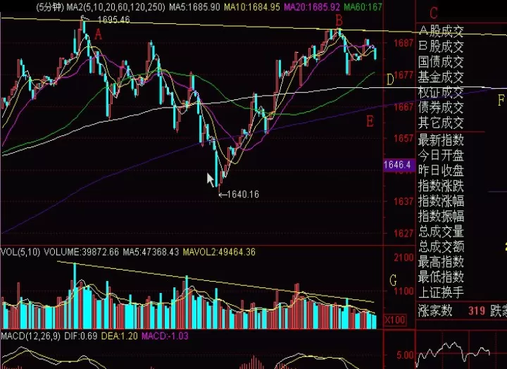Click the 1627 price axis label
This screenshot has height=369, width=507.
[403, 233]
